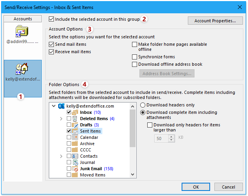
Task: Select Sent Items in folder tree
Action: [x=90, y=131]
